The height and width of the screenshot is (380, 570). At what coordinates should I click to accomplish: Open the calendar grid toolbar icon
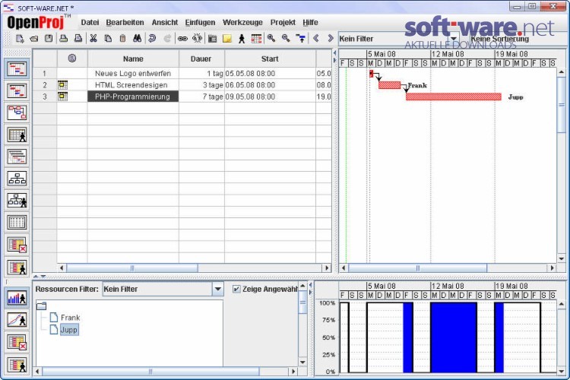point(256,39)
